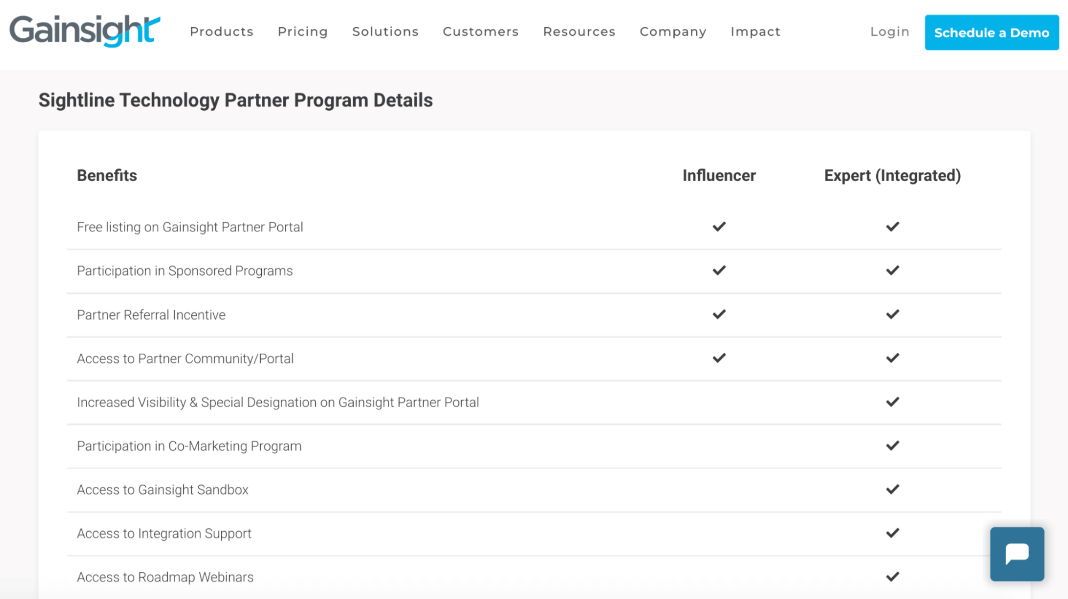The height and width of the screenshot is (599, 1068).
Task: Select 'Access to Roadmap Webinars' text
Action: click(165, 578)
